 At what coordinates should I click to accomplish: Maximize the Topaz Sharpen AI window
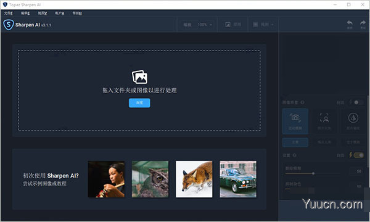tap(349, 5)
